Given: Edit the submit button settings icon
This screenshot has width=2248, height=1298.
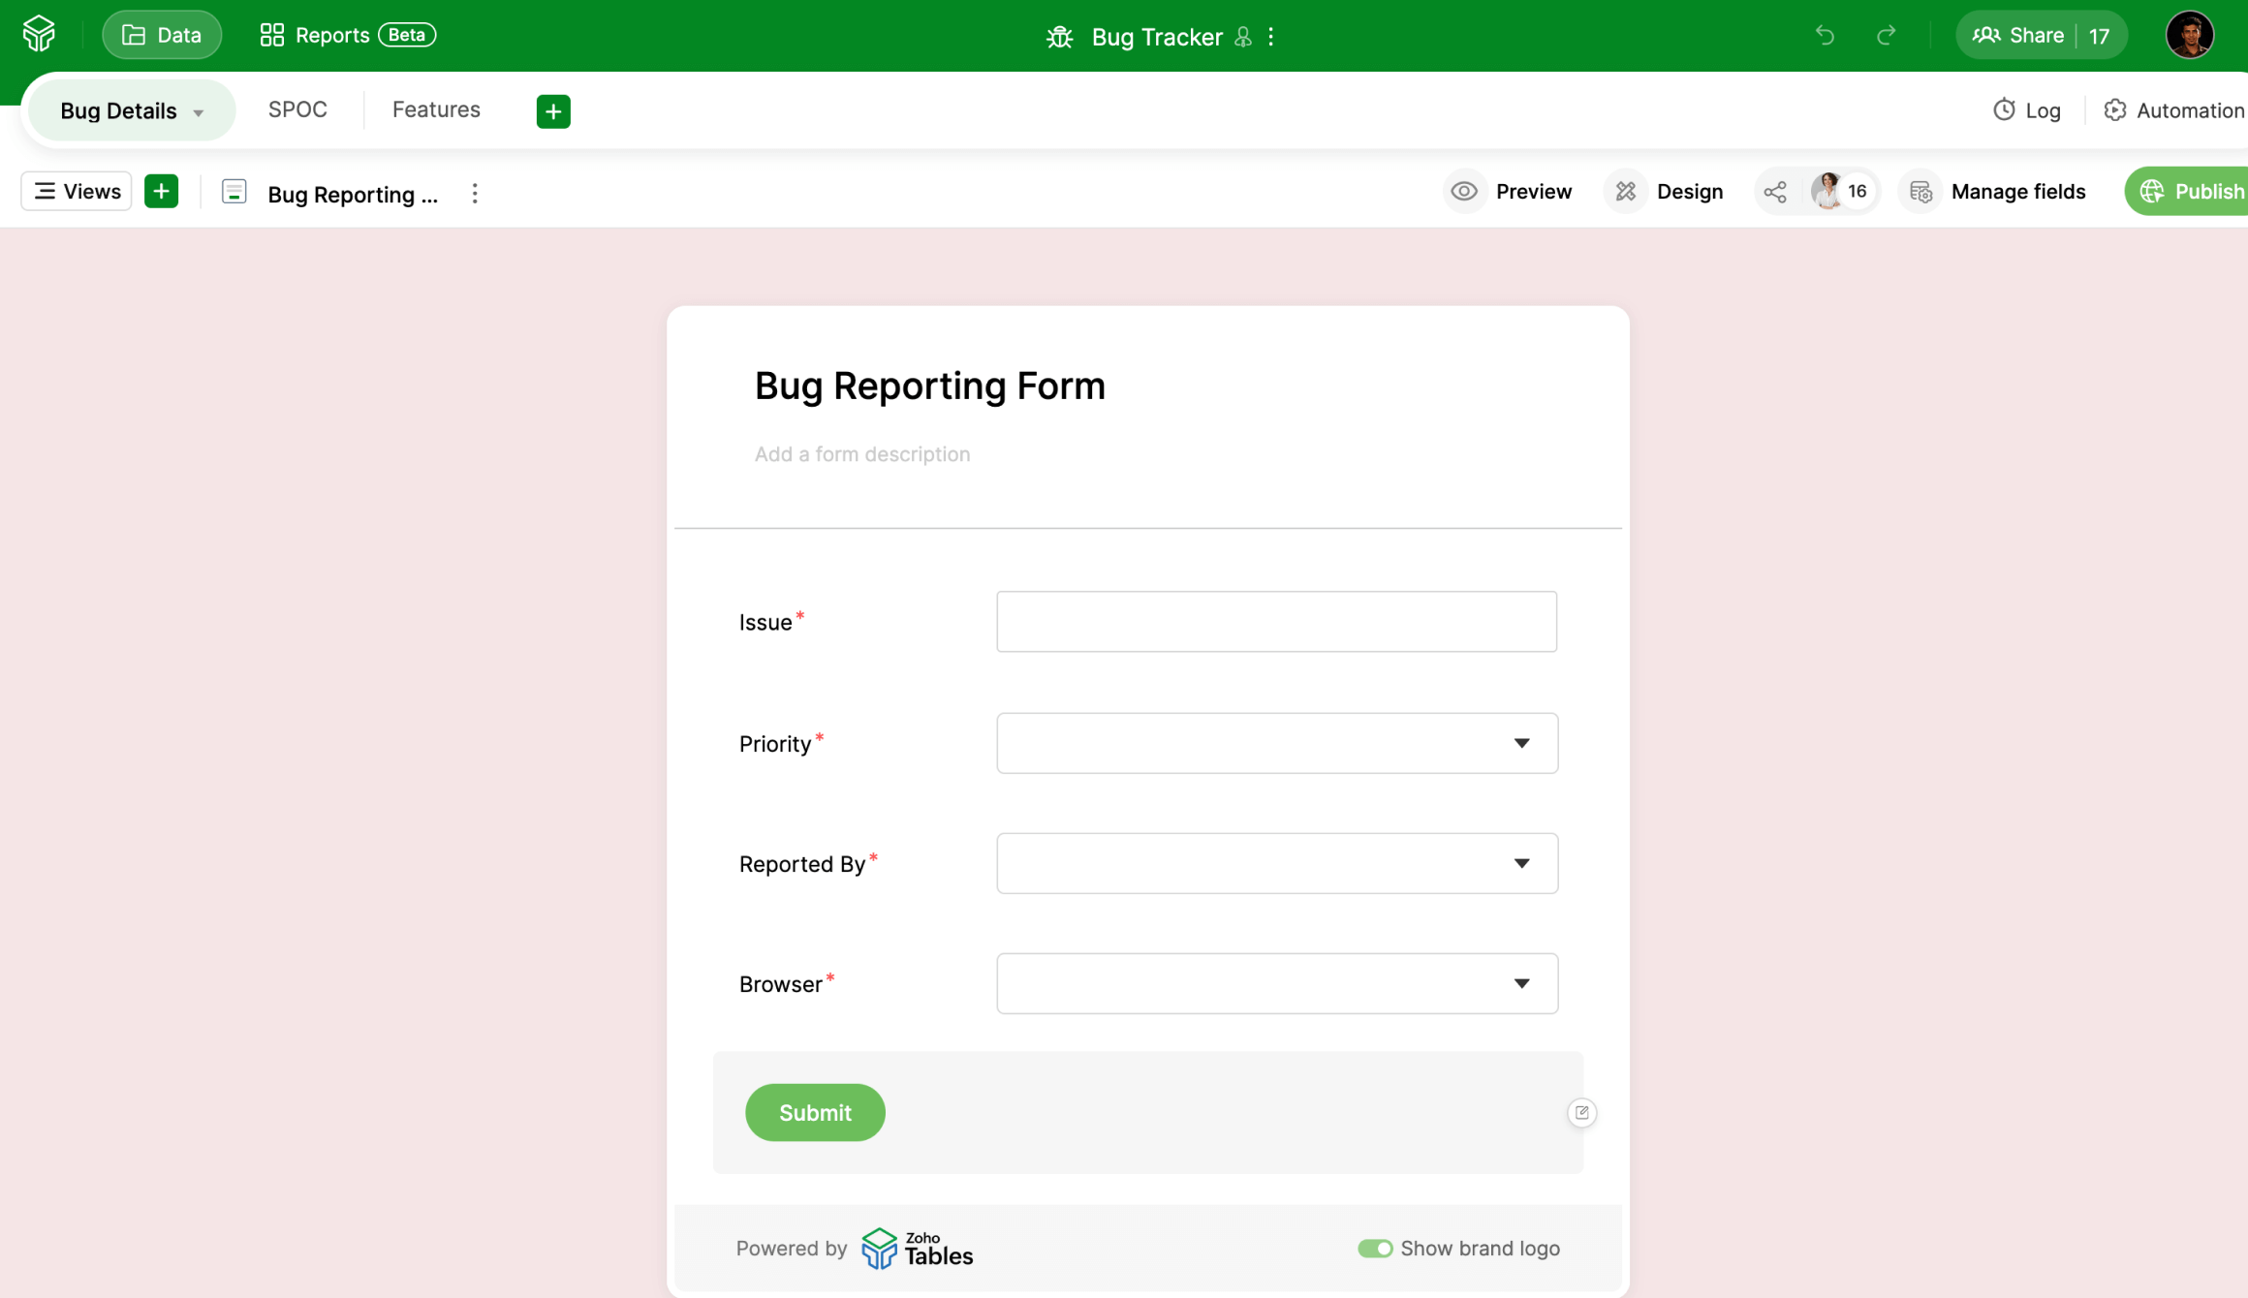Looking at the screenshot, I should point(1581,1112).
